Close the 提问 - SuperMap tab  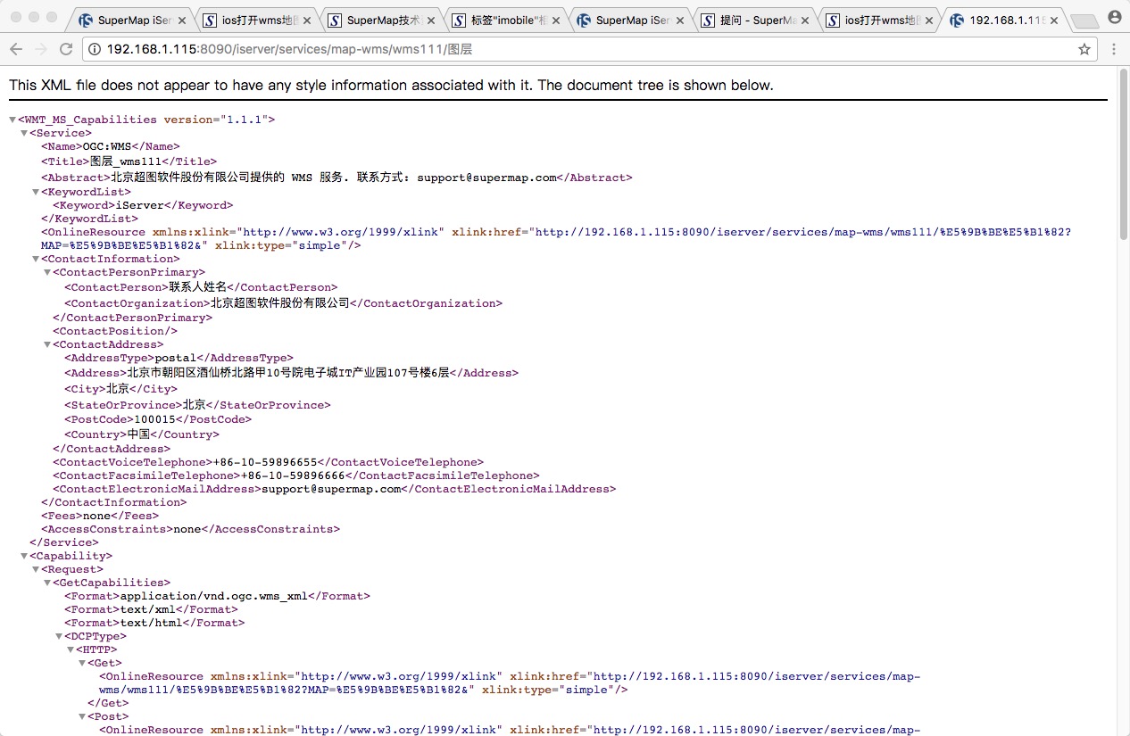pyautogui.click(x=805, y=20)
